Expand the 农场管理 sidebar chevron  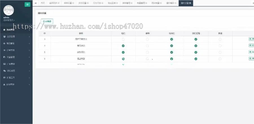click(29, 84)
